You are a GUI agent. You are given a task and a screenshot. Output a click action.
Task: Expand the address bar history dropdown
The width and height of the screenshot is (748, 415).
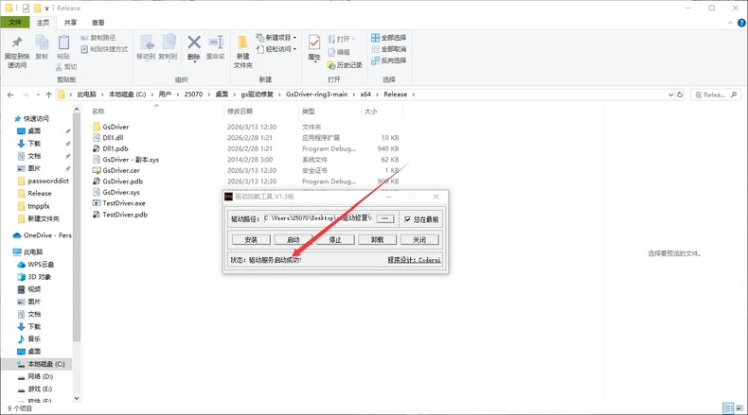[670, 95]
